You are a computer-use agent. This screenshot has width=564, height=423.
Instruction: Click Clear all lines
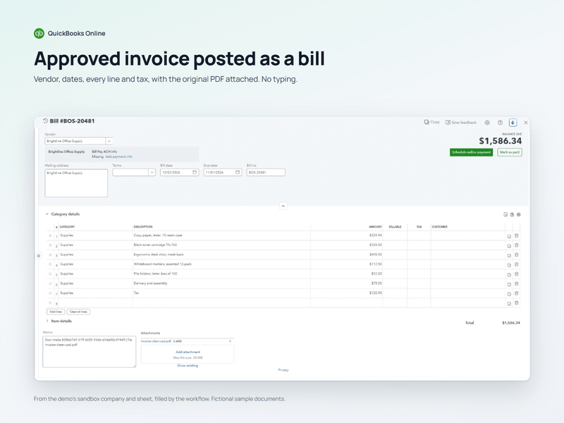click(78, 312)
